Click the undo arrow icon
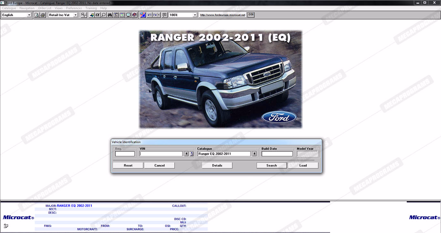The image size is (441, 233). 149,15
